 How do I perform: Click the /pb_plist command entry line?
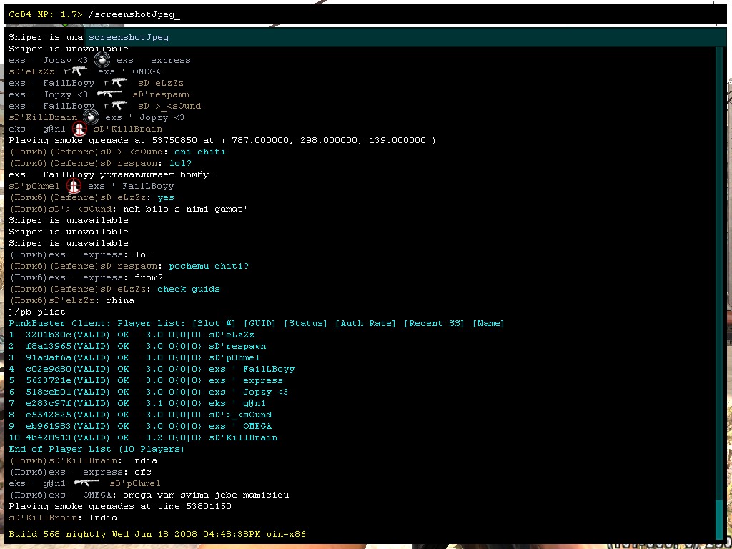pos(37,312)
